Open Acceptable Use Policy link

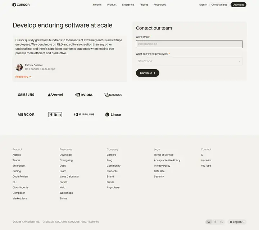click(167, 160)
